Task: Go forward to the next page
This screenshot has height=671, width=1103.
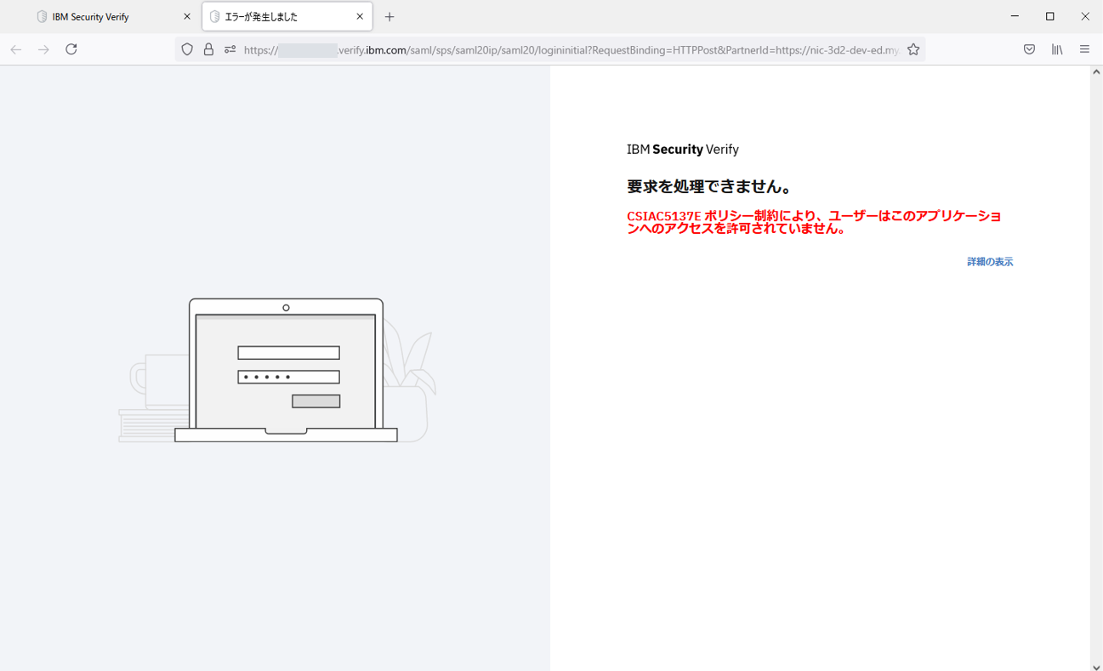Action: click(43, 49)
